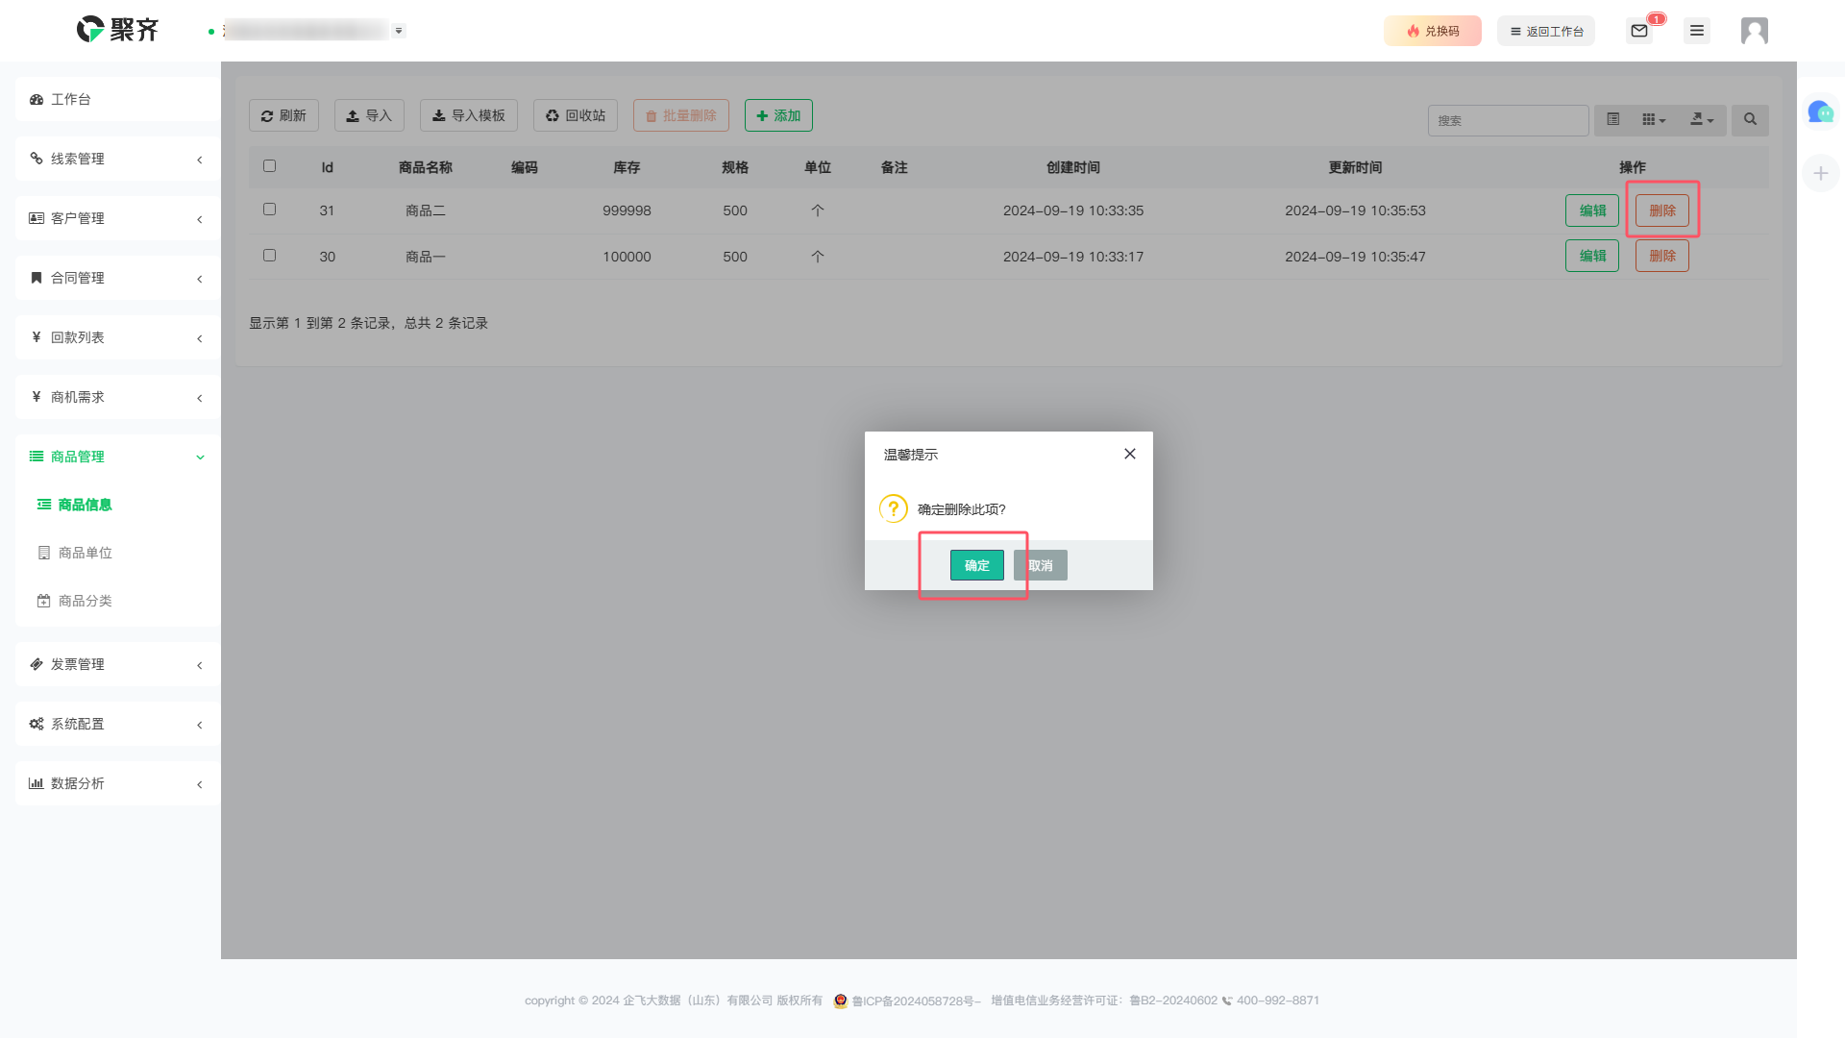Open the export data dropdown
Image resolution: width=1845 pixels, height=1038 pixels.
point(1702,119)
